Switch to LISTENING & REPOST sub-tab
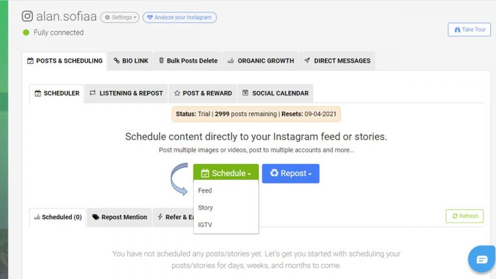496x279 pixels. [126, 93]
